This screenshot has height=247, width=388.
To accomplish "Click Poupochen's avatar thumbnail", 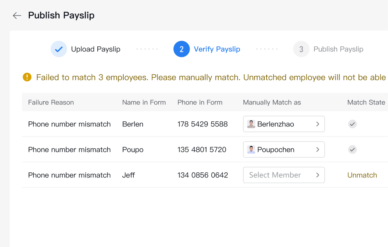I will click(x=251, y=150).
